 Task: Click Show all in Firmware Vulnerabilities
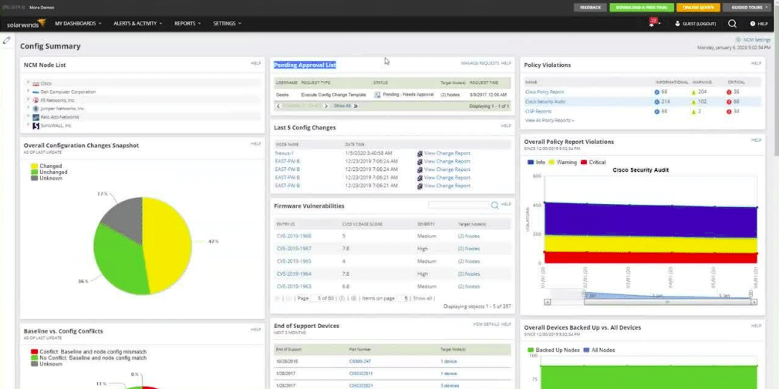coord(423,298)
